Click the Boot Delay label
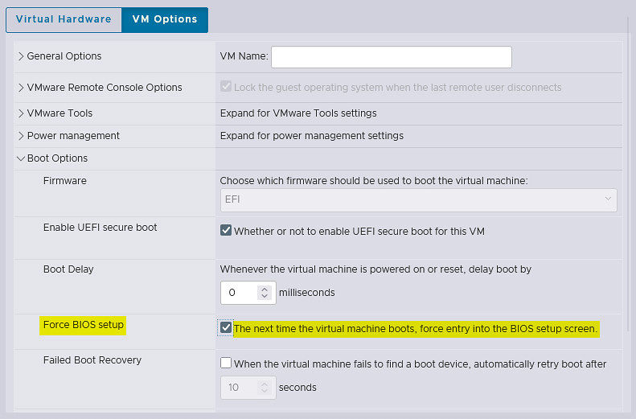The width and height of the screenshot is (636, 419). (x=68, y=269)
